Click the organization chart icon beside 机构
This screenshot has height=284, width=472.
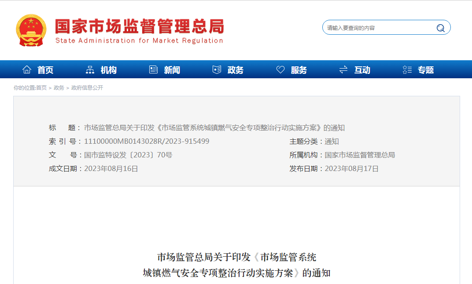click(x=90, y=70)
